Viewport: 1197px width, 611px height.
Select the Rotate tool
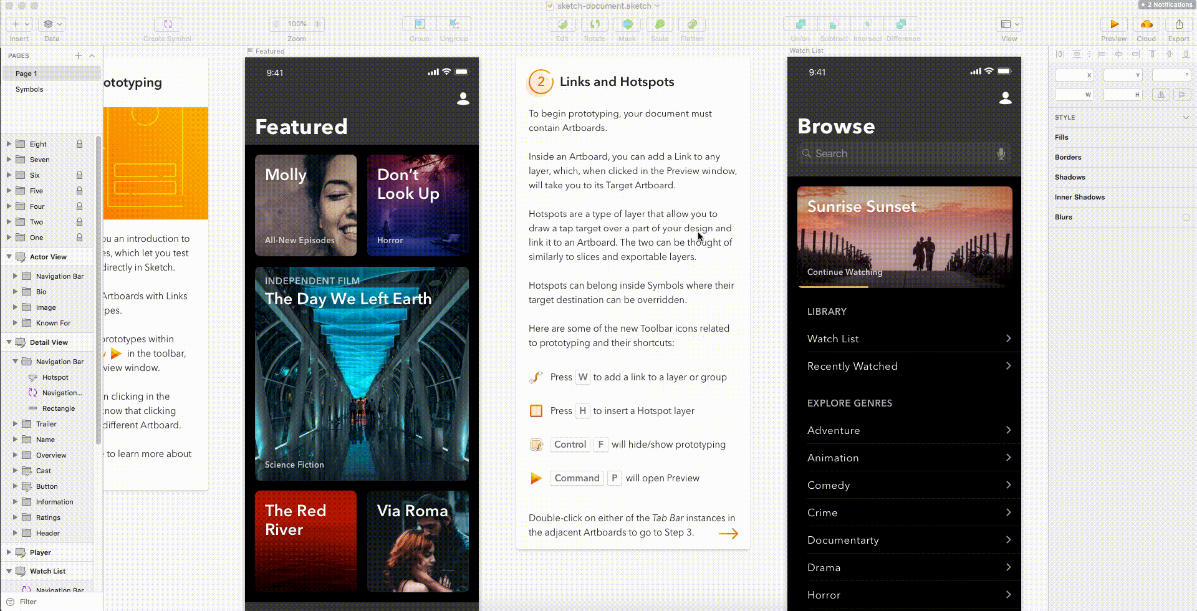tap(594, 24)
